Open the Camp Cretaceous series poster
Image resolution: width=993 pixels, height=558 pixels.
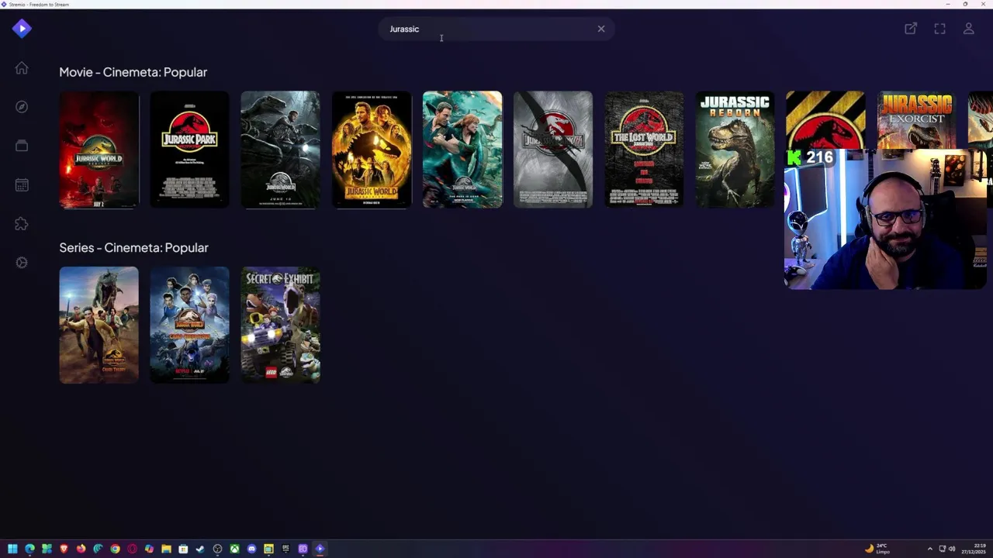(189, 325)
